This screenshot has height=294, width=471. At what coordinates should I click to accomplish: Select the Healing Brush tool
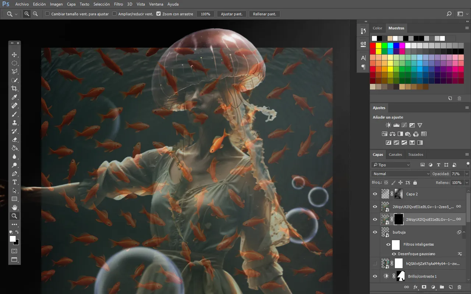coord(14,105)
